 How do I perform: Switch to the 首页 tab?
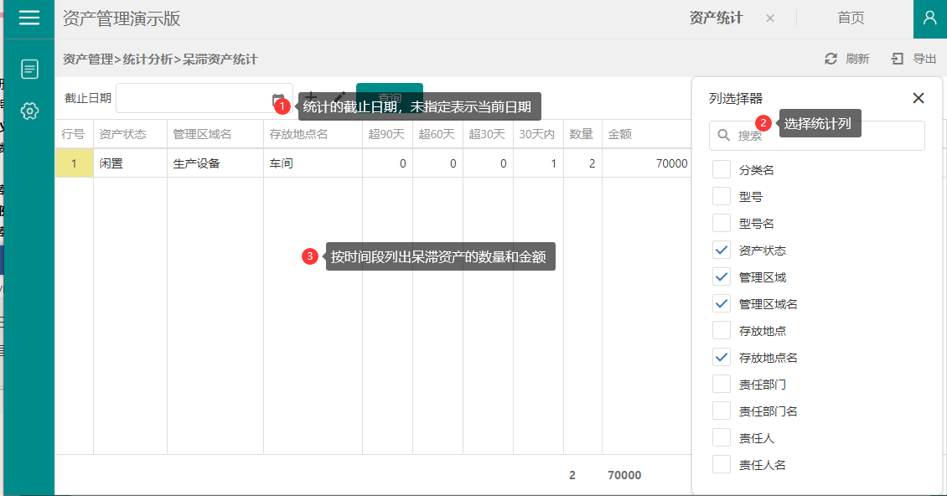(851, 18)
